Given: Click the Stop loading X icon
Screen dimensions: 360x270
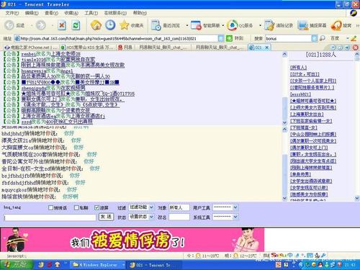Looking at the screenshot, I should point(62,25).
